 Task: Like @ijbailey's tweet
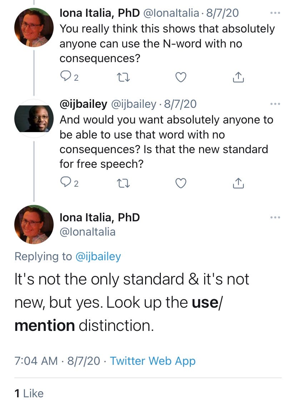[x=182, y=183]
